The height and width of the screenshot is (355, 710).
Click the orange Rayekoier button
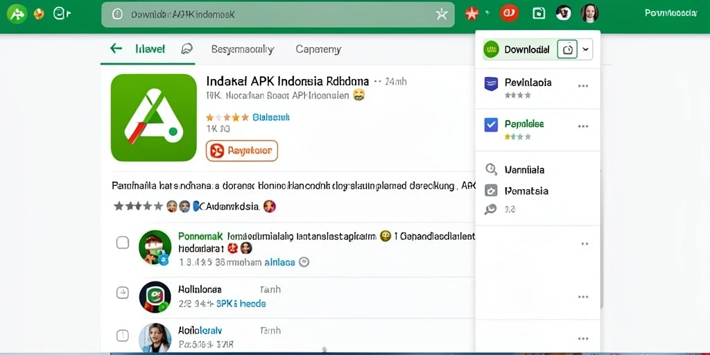[242, 150]
